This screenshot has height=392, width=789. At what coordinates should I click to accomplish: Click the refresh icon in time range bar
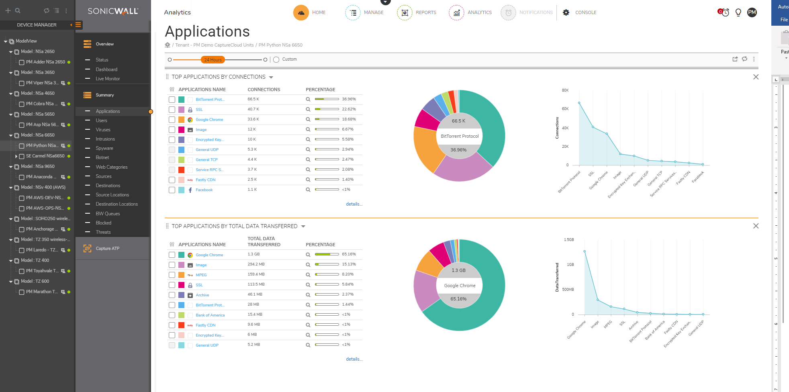[744, 59]
